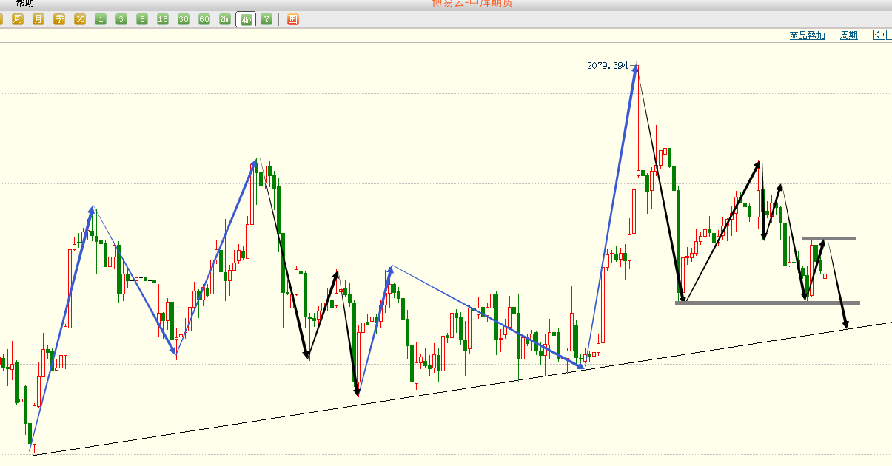Click the left-arrow back icon
892x466 pixels.
tap(879, 35)
